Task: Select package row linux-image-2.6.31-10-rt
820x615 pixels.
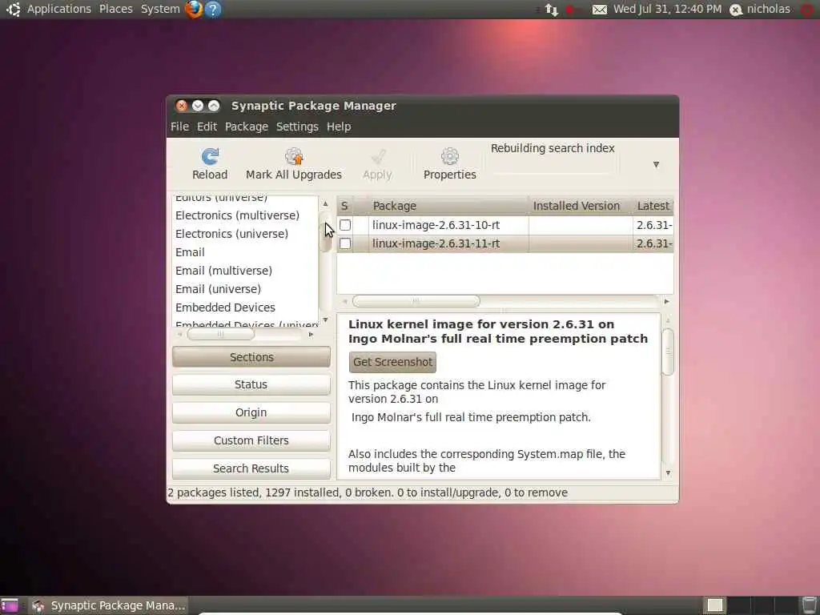Action: 505,225
